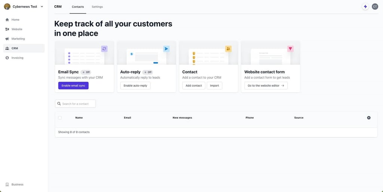The height and width of the screenshot is (192, 383).
Task: Switch to the Settings tab
Action: coord(97,7)
